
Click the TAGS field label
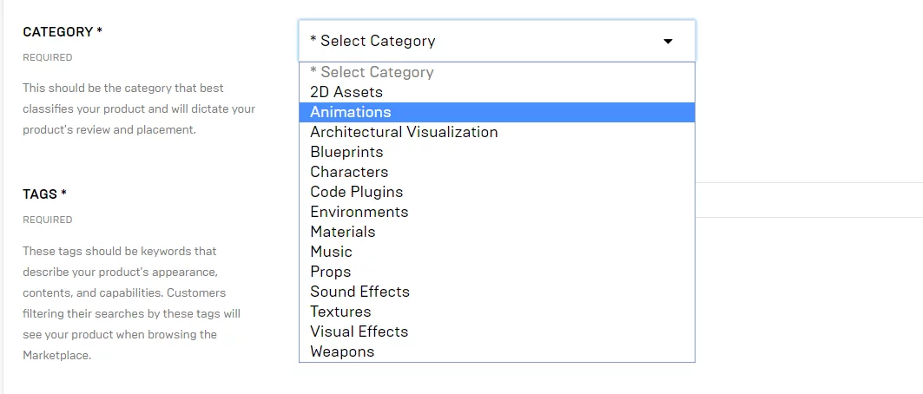pos(45,194)
